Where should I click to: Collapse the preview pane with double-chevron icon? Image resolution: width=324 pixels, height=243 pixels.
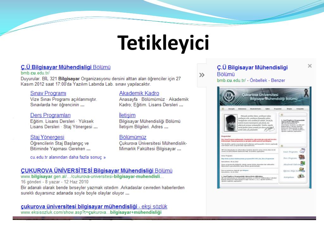pyautogui.click(x=202, y=75)
